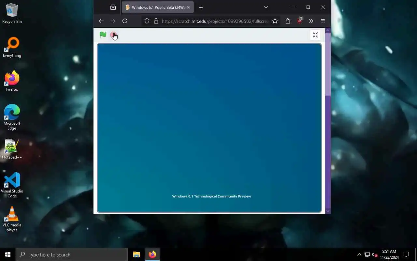Open the Windows Start menu
Viewport: 417px width, 261px height.
click(8, 254)
